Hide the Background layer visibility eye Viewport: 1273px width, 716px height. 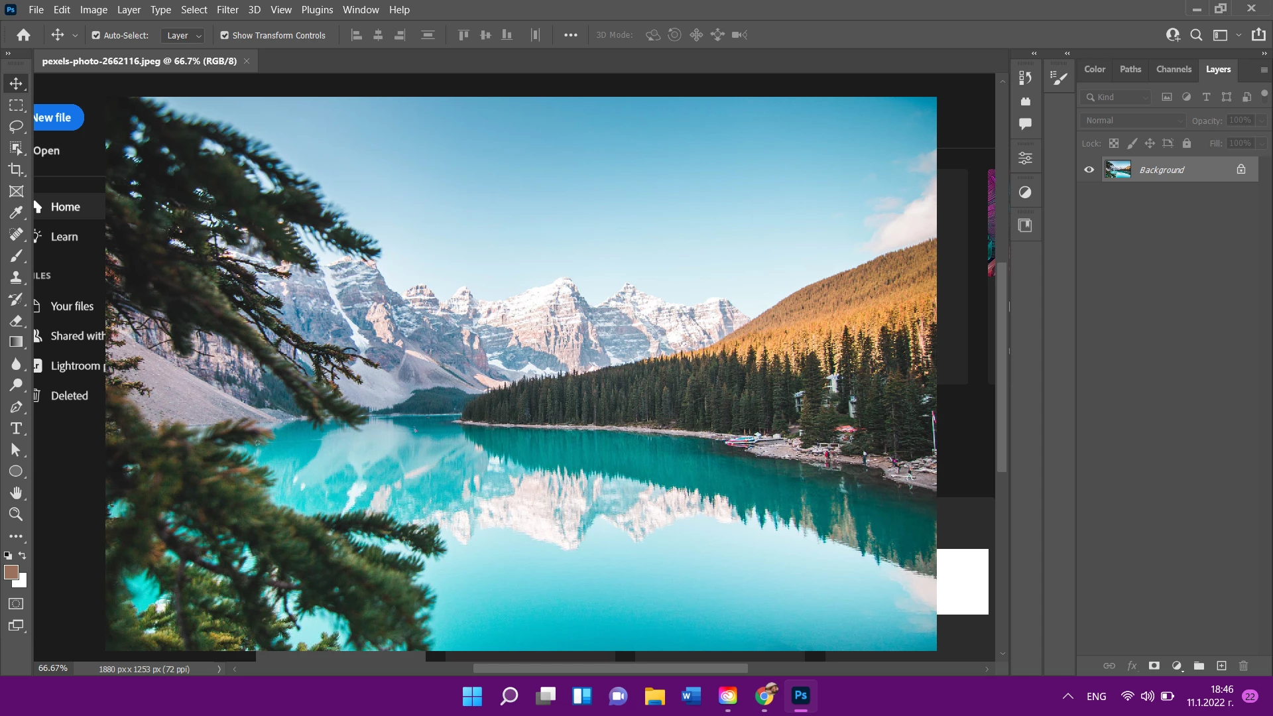pos(1089,170)
